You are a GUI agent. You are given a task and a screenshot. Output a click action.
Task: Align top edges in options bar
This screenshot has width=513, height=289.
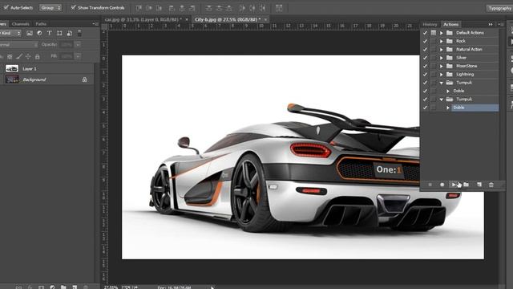coord(139,8)
